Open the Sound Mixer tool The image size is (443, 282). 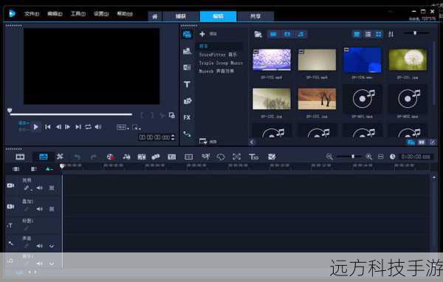[x=126, y=157]
